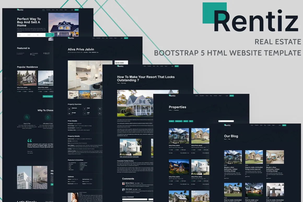
Task: Click the Garage icon in Property Overview
Action: [x=69, y=113]
